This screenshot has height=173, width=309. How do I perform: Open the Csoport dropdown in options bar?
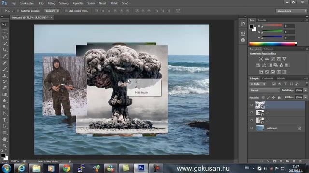coord(52,11)
